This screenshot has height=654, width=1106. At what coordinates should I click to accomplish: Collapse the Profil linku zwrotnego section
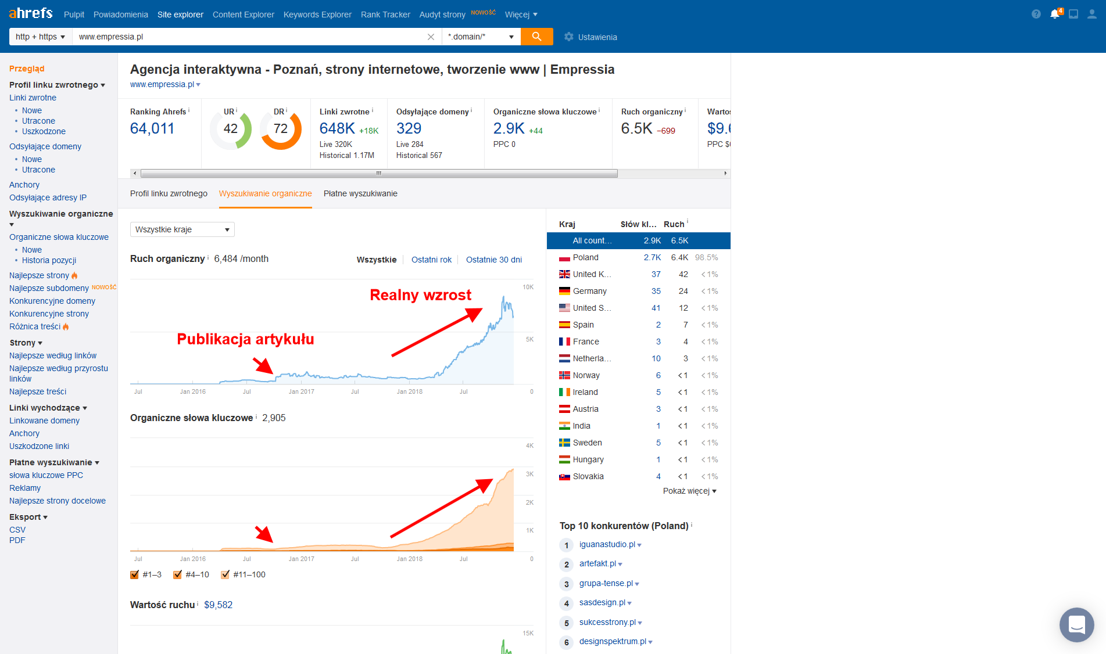[x=58, y=85]
